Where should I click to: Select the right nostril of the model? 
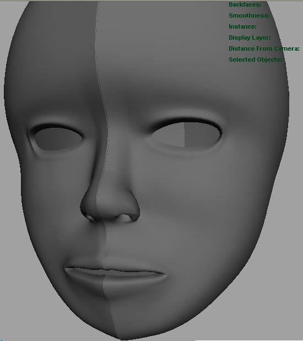pyautogui.click(x=125, y=218)
